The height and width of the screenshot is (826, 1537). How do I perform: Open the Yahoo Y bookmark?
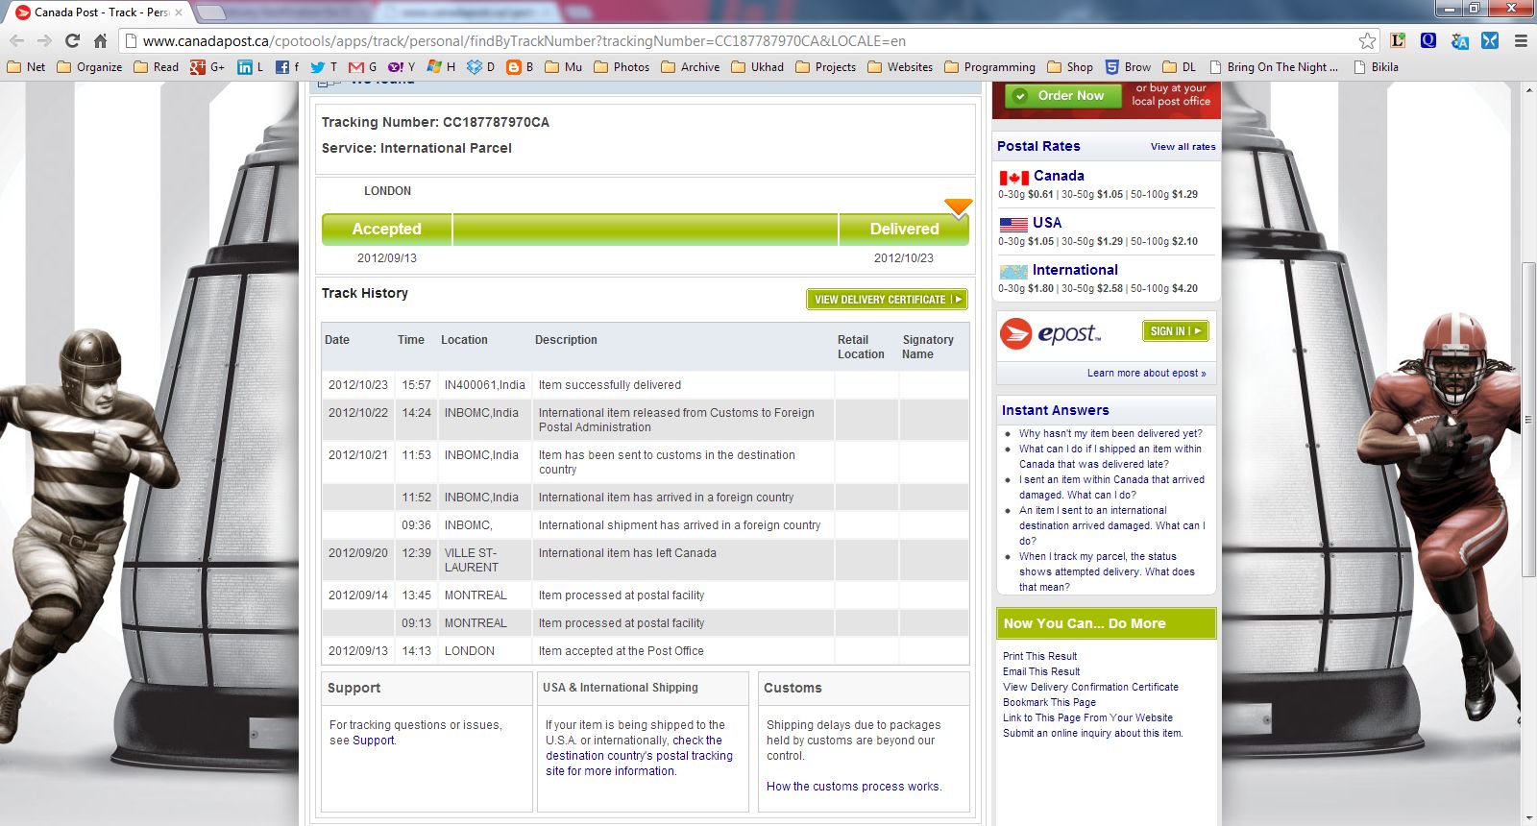click(402, 67)
